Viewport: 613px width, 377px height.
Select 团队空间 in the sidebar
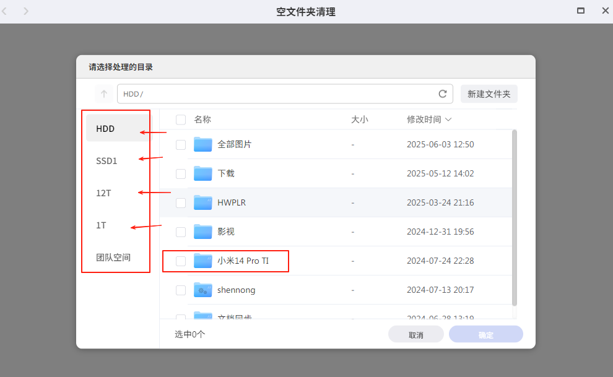[x=113, y=258]
